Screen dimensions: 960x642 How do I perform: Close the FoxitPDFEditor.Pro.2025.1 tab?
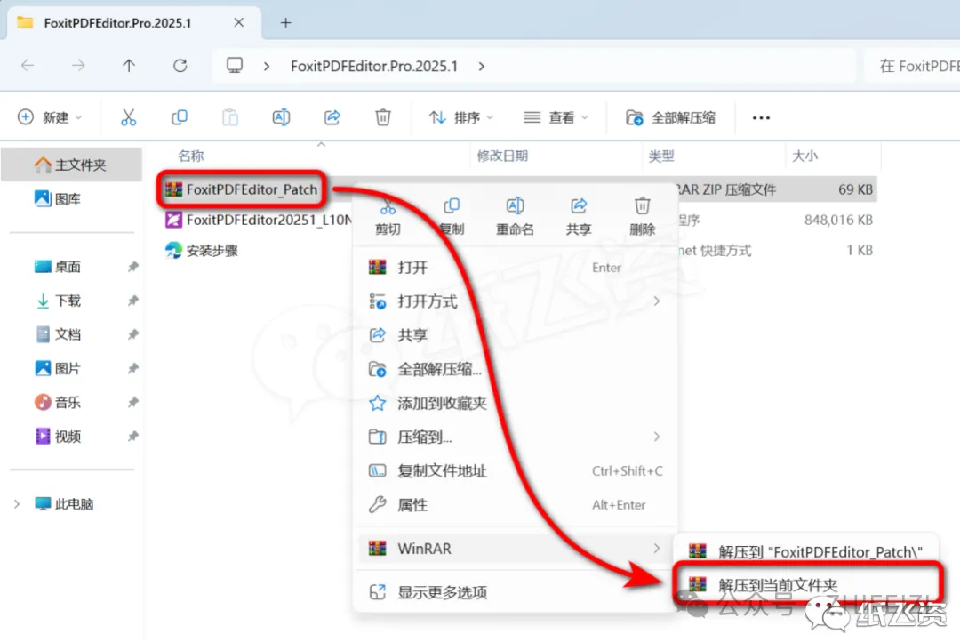point(239,22)
